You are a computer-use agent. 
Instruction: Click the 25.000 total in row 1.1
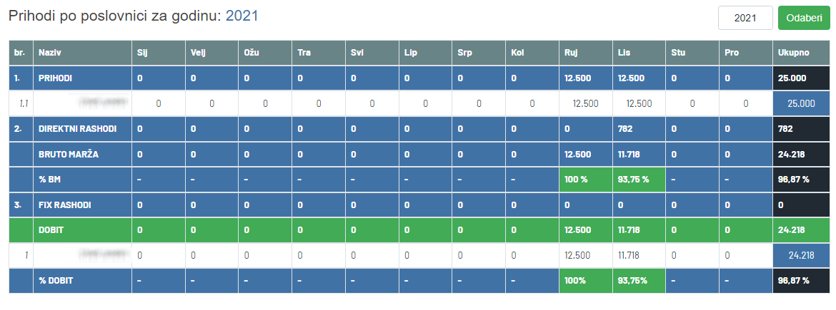(x=801, y=103)
